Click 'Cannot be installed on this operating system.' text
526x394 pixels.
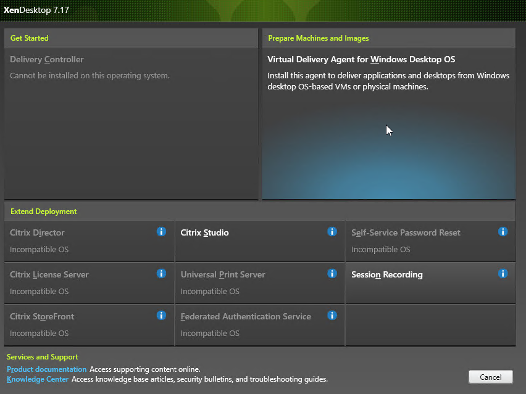[x=90, y=76]
